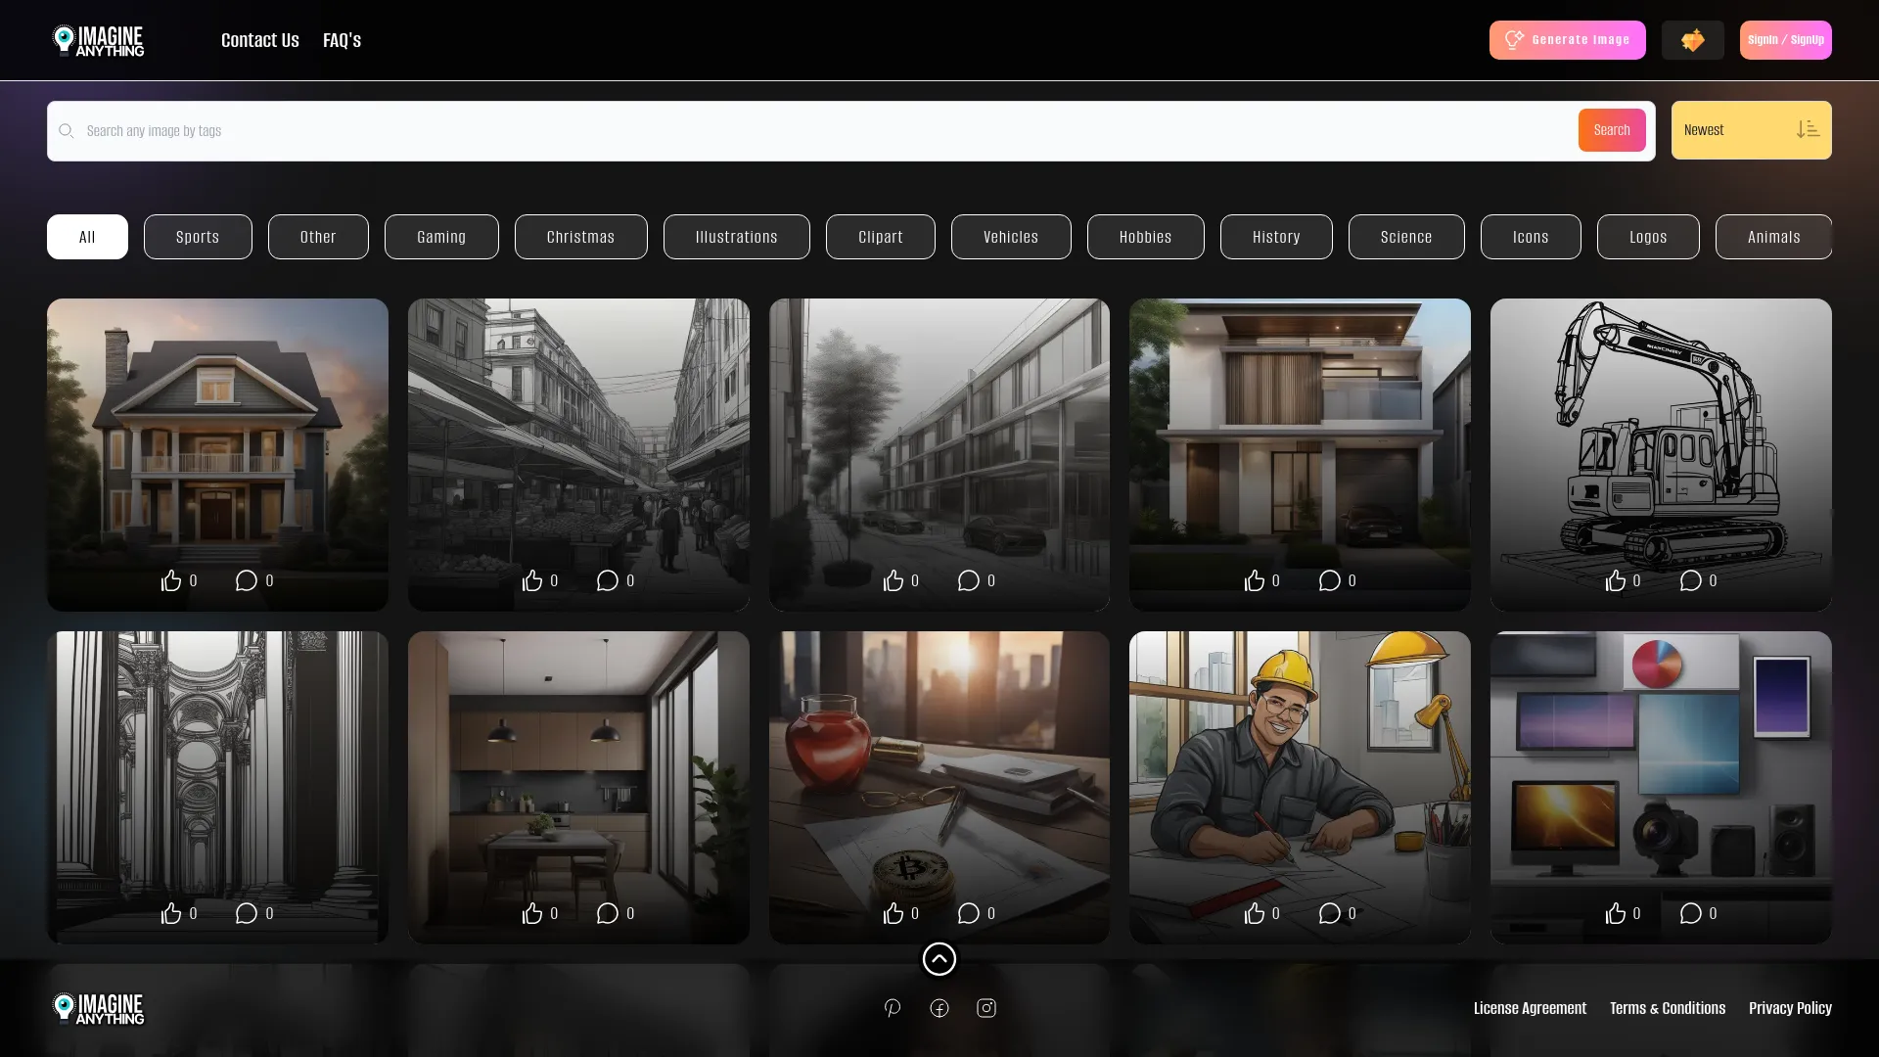Like the construction worker cartoon image
Screen dimensions: 1879x1057
tap(1255, 913)
